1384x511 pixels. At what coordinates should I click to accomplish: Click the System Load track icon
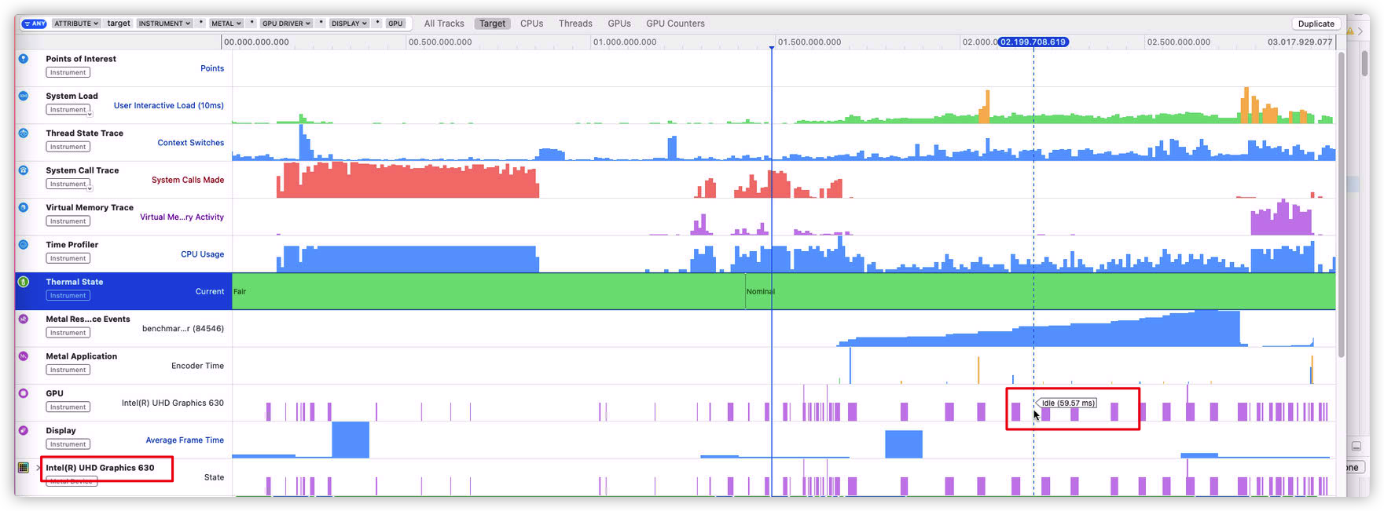pos(24,96)
